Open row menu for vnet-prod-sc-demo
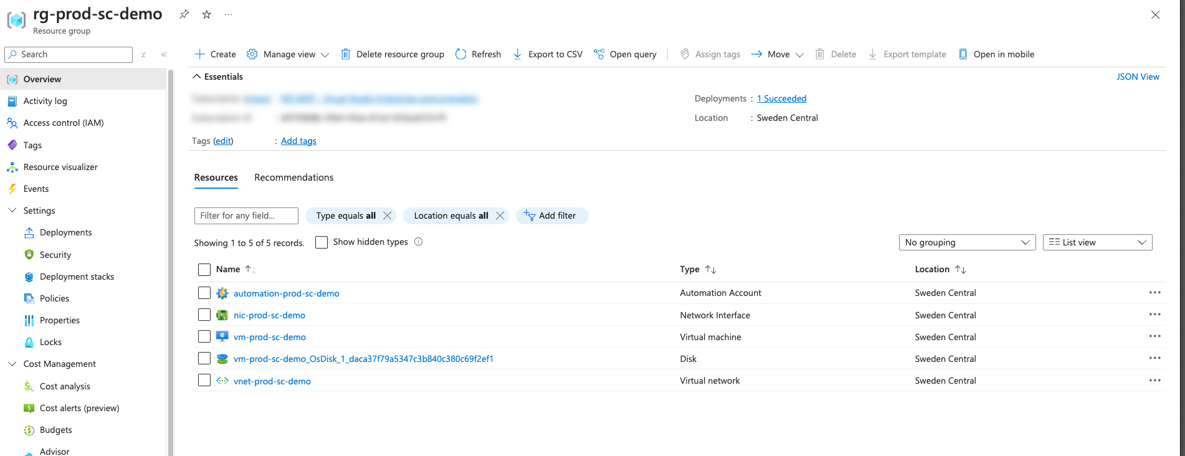 (1154, 380)
